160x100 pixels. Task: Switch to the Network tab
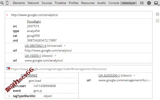click(x=33, y=3)
